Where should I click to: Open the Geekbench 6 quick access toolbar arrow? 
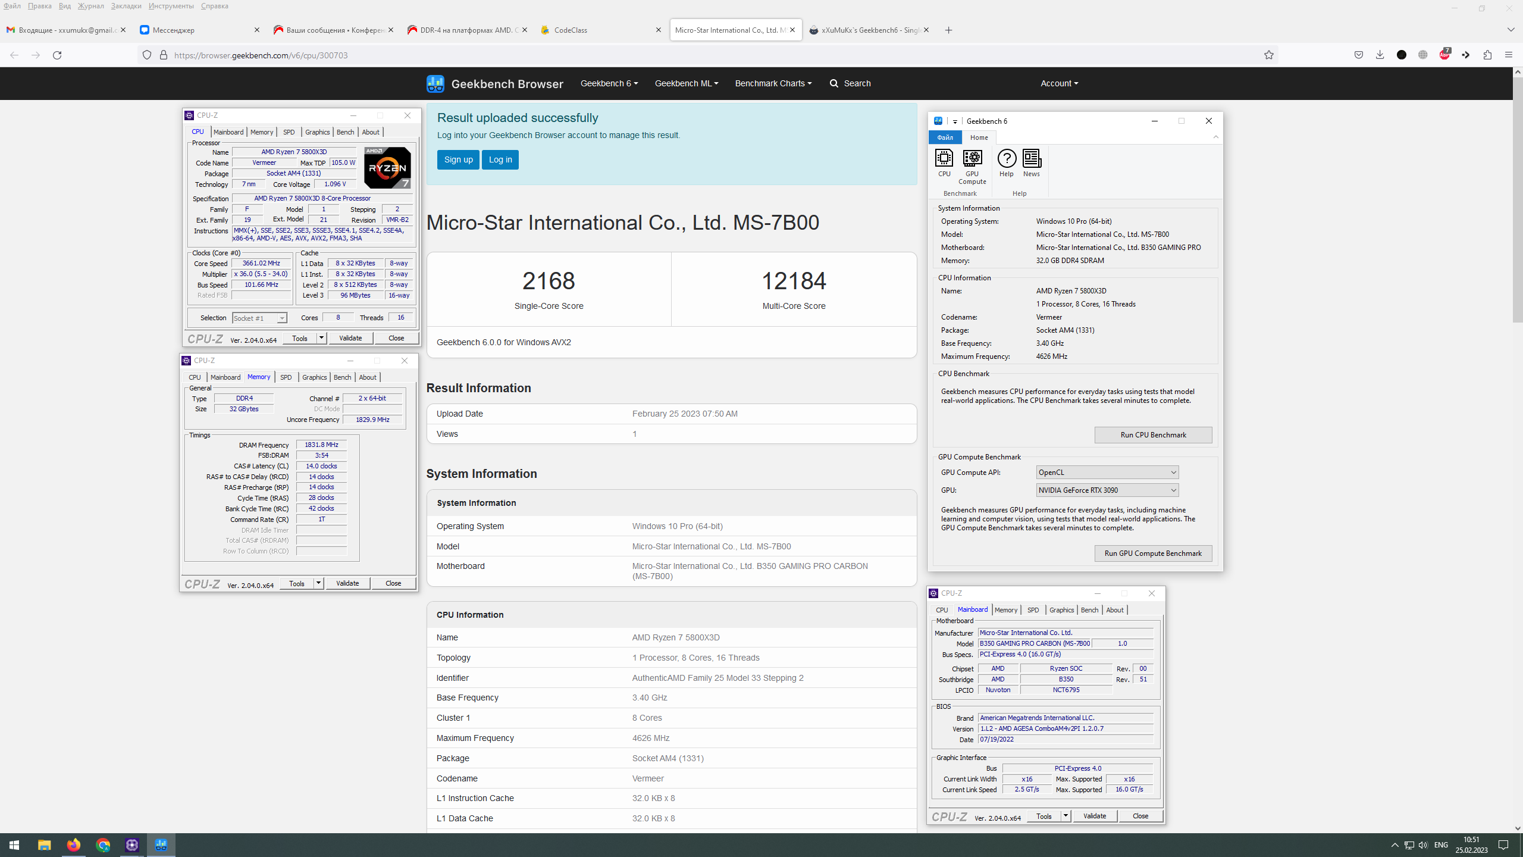955,121
